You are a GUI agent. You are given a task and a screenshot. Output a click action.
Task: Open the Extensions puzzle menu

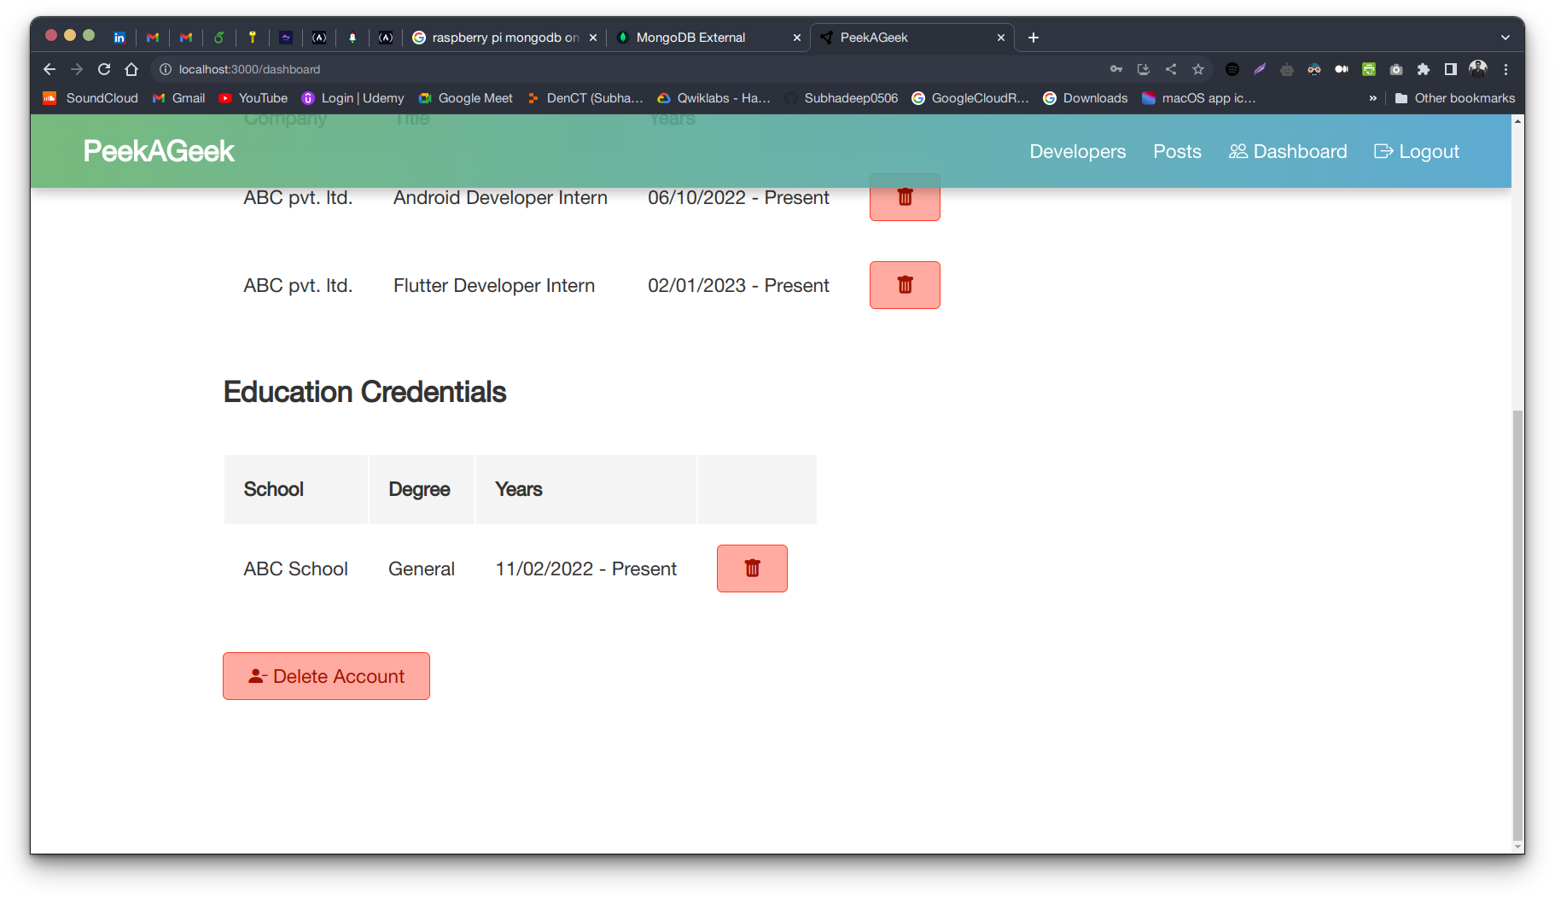point(1424,69)
